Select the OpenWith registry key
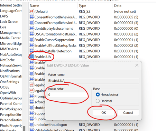 [x=8, y=93]
